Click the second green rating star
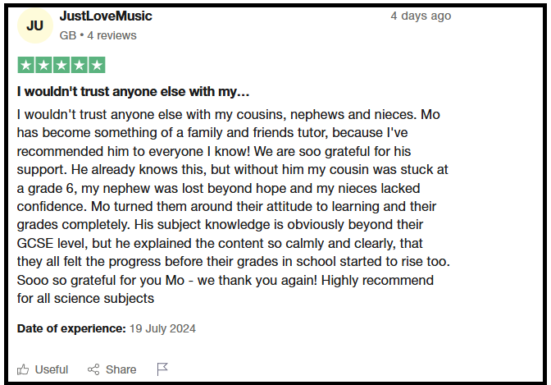Image resolution: width=551 pixels, height=385 pixels. click(43, 65)
